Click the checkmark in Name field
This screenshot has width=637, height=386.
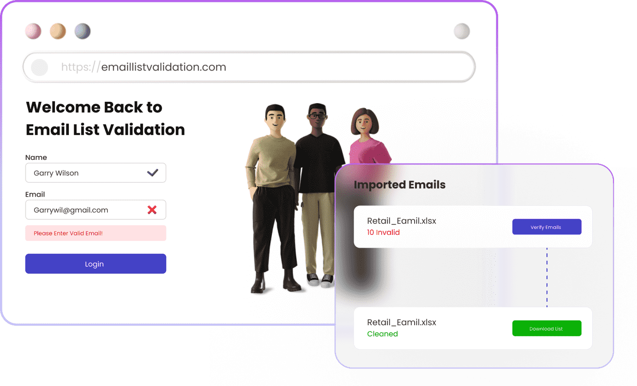[152, 173]
